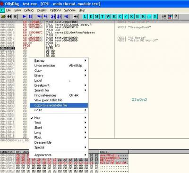189x173 pixels.
Task: Click Execute till return toolbar icon
Action: [66, 16]
